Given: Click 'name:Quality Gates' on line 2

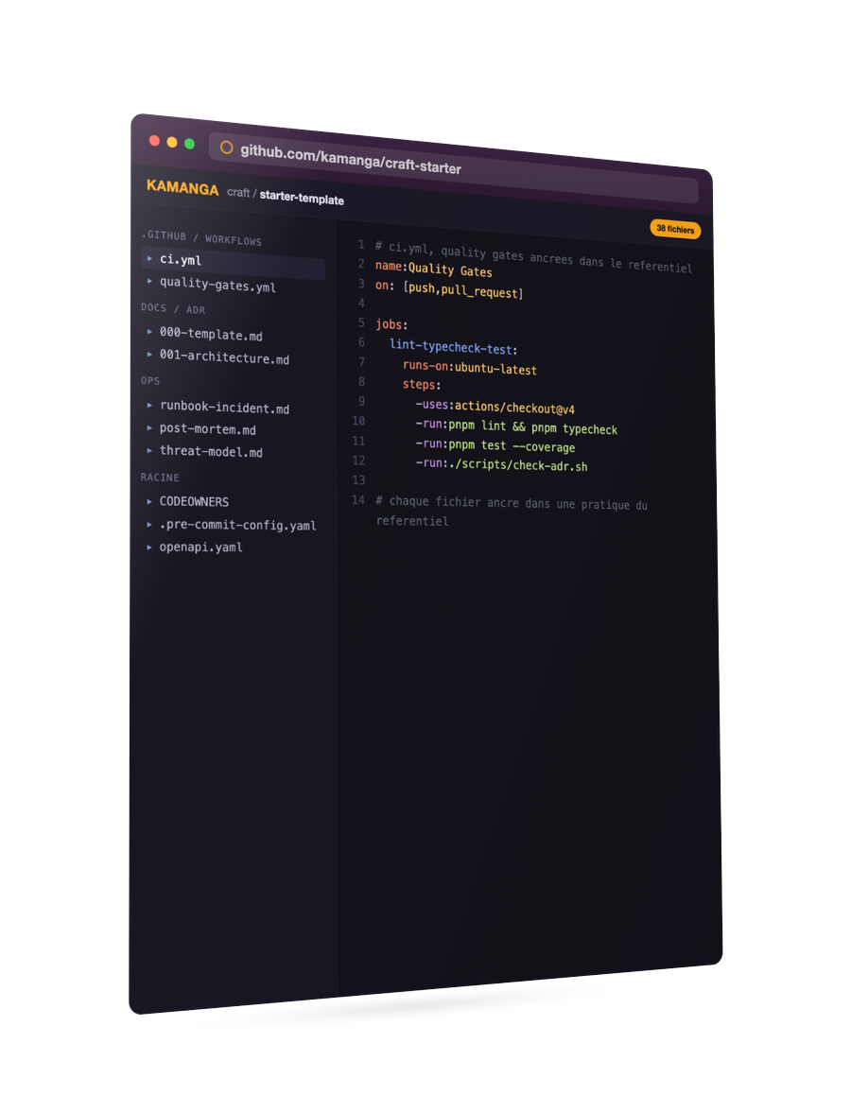Looking at the screenshot, I should 434,269.
